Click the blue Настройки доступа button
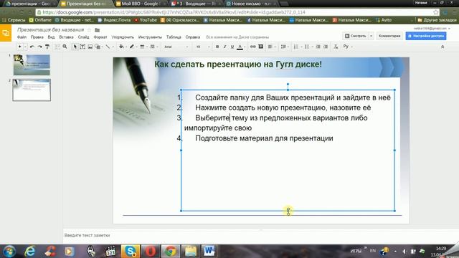Image resolution: width=459 pixels, height=258 pixels. [x=426, y=36]
